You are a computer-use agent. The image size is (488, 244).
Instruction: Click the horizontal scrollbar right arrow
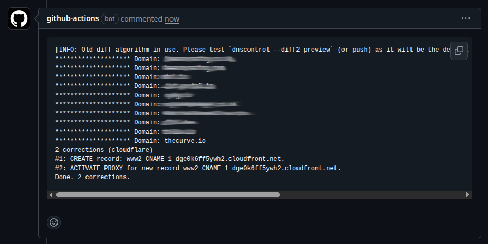[x=467, y=195]
